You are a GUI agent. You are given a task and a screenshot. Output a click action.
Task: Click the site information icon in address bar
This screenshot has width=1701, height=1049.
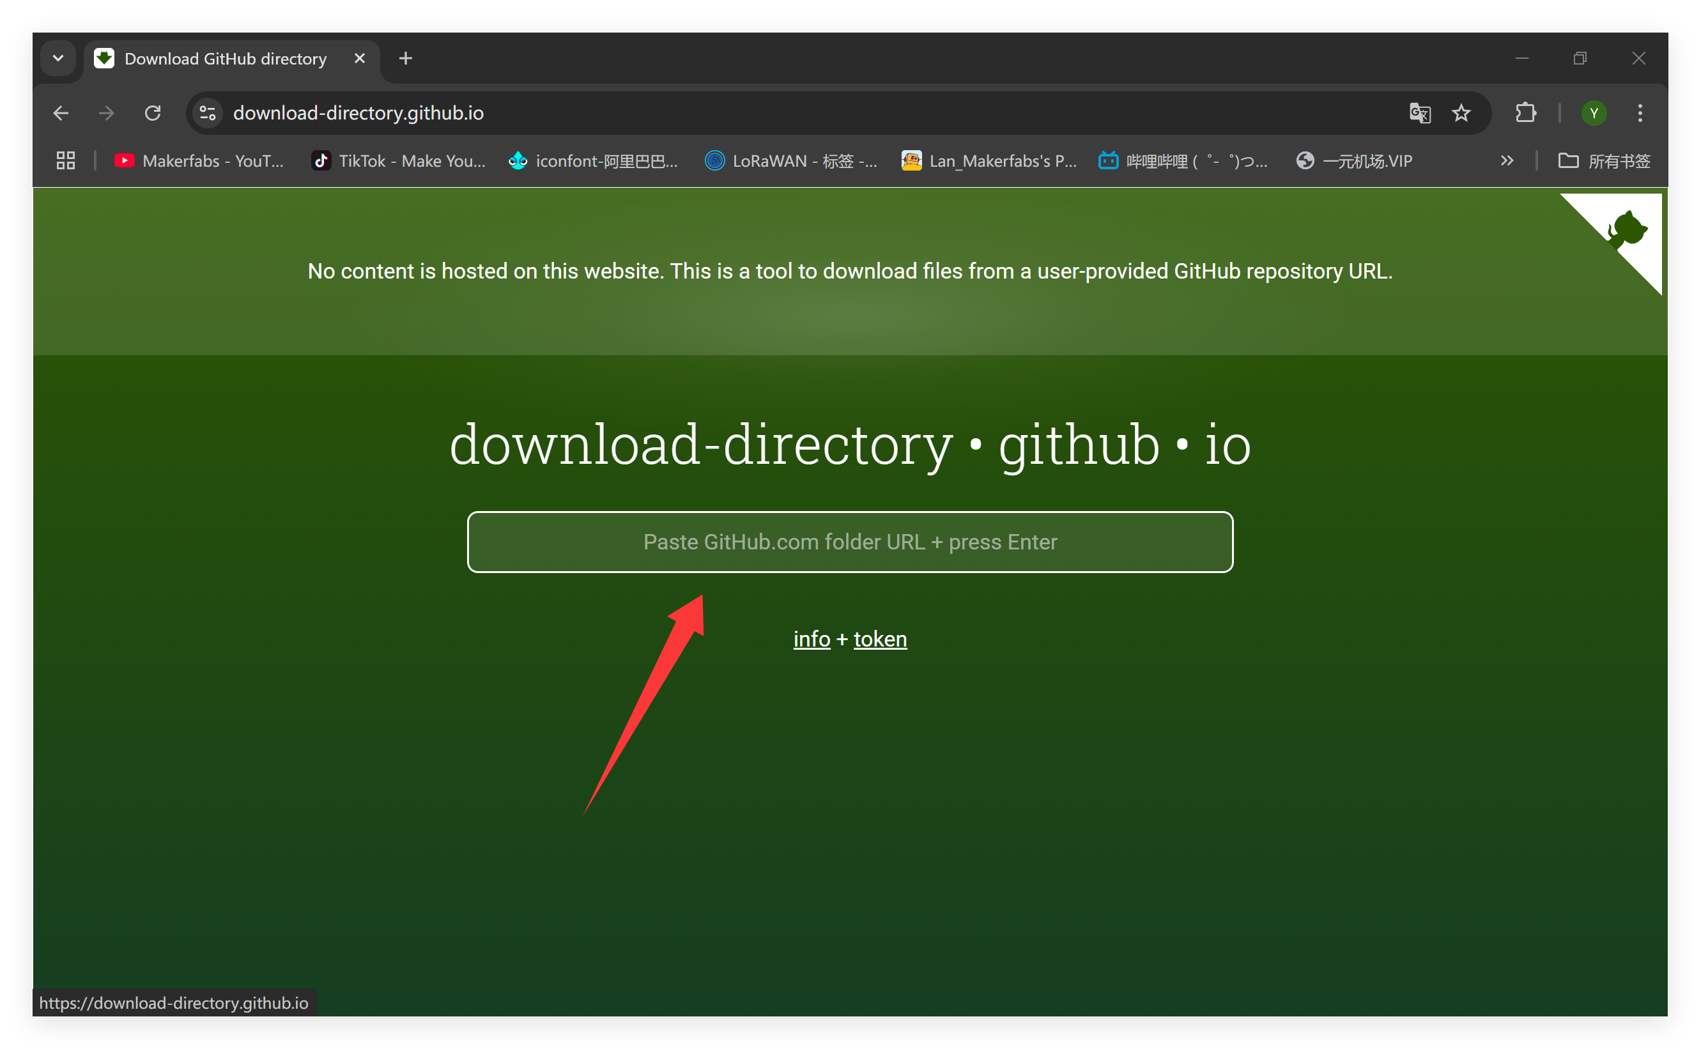click(208, 113)
